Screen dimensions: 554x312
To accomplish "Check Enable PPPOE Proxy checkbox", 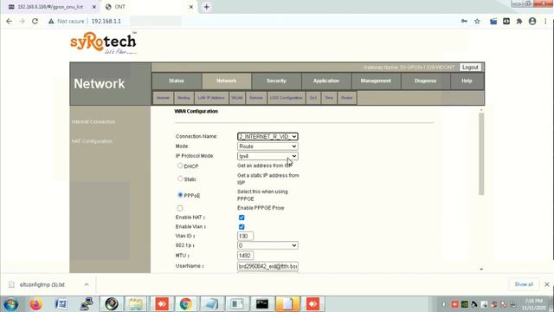I will [180, 208].
